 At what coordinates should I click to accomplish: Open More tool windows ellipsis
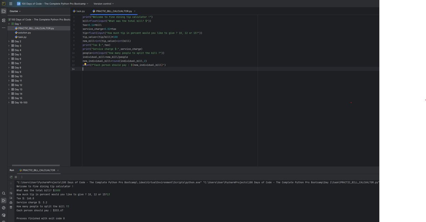pos(4,28)
